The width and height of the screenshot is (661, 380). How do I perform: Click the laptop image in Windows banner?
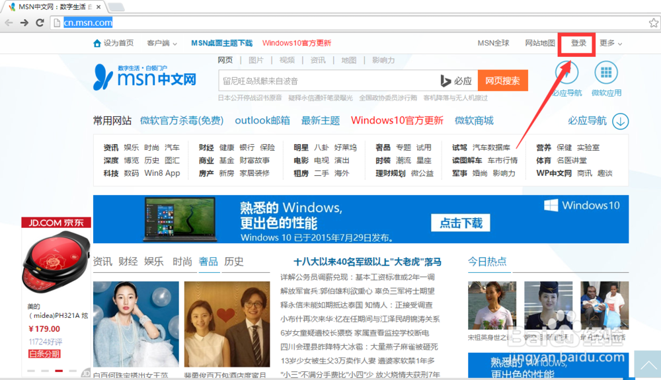180,219
